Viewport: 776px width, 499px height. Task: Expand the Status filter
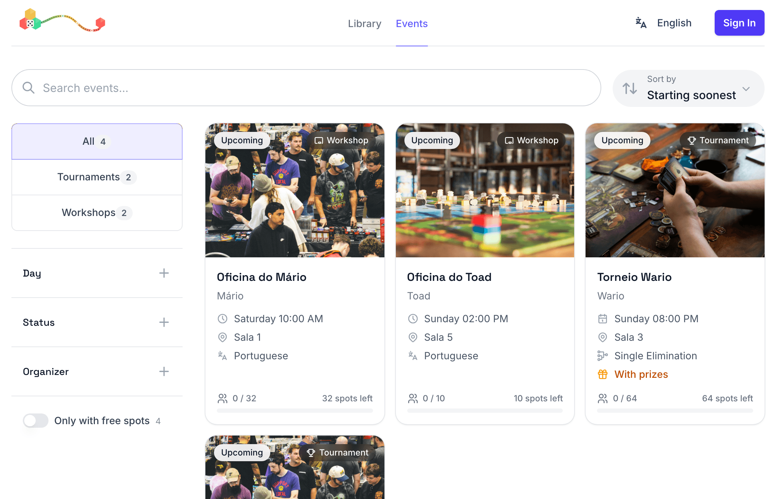point(97,323)
